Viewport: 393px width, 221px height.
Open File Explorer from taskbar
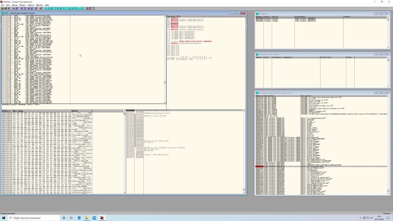click(x=87, y=218)
